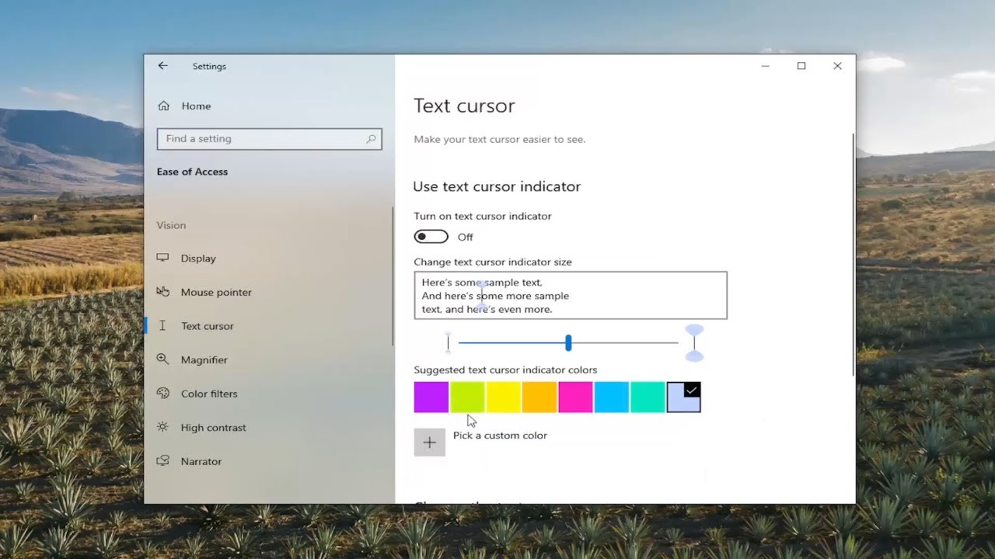Screen dimensions: 995x559
Task: Click the High contrast sun icon
Action: [x=162, y=427]
